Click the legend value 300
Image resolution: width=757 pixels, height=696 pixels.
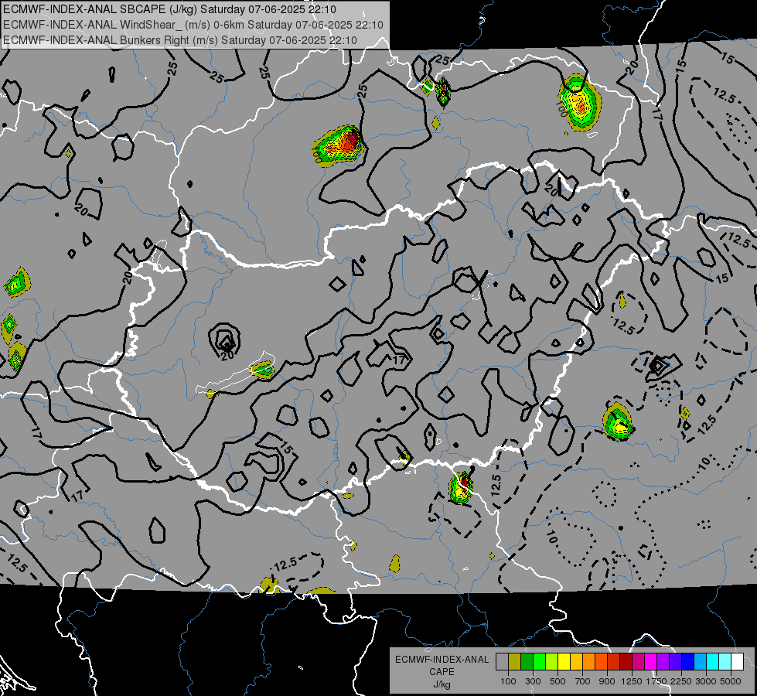(533, 681)
